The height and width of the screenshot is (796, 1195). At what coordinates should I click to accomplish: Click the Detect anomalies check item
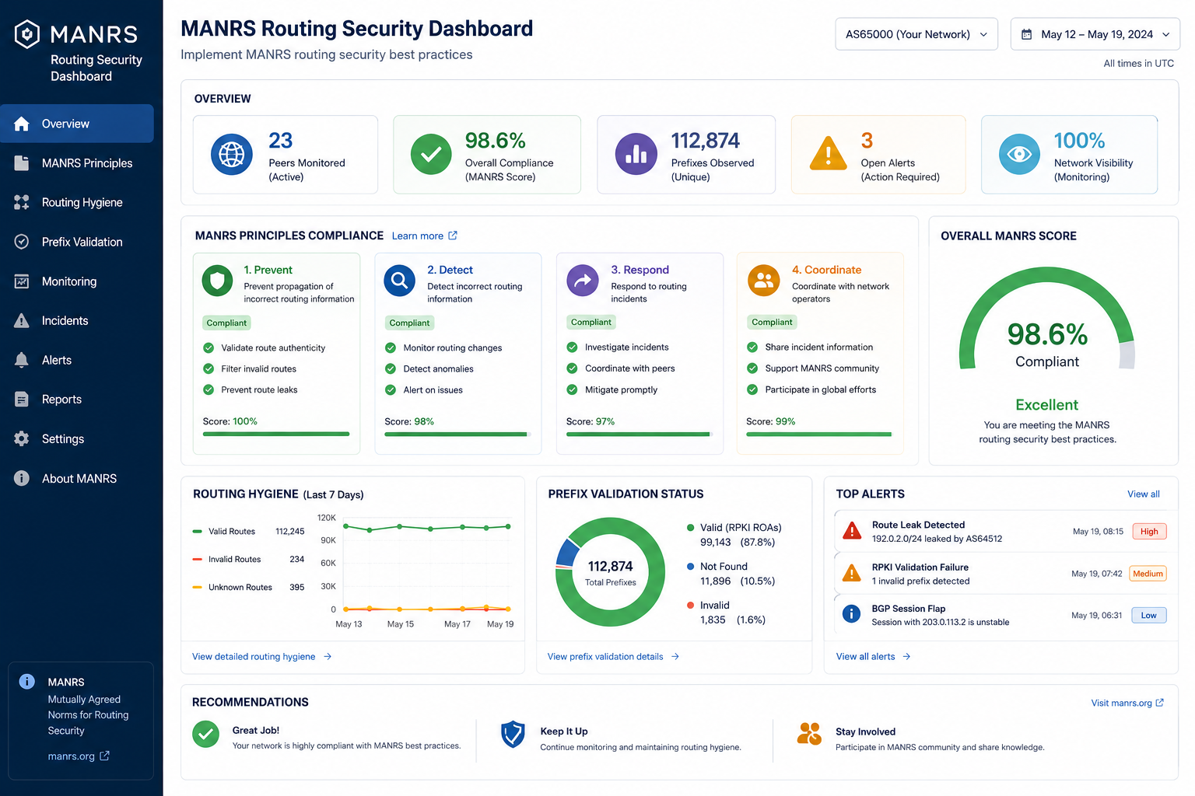[x=429, y=368]
